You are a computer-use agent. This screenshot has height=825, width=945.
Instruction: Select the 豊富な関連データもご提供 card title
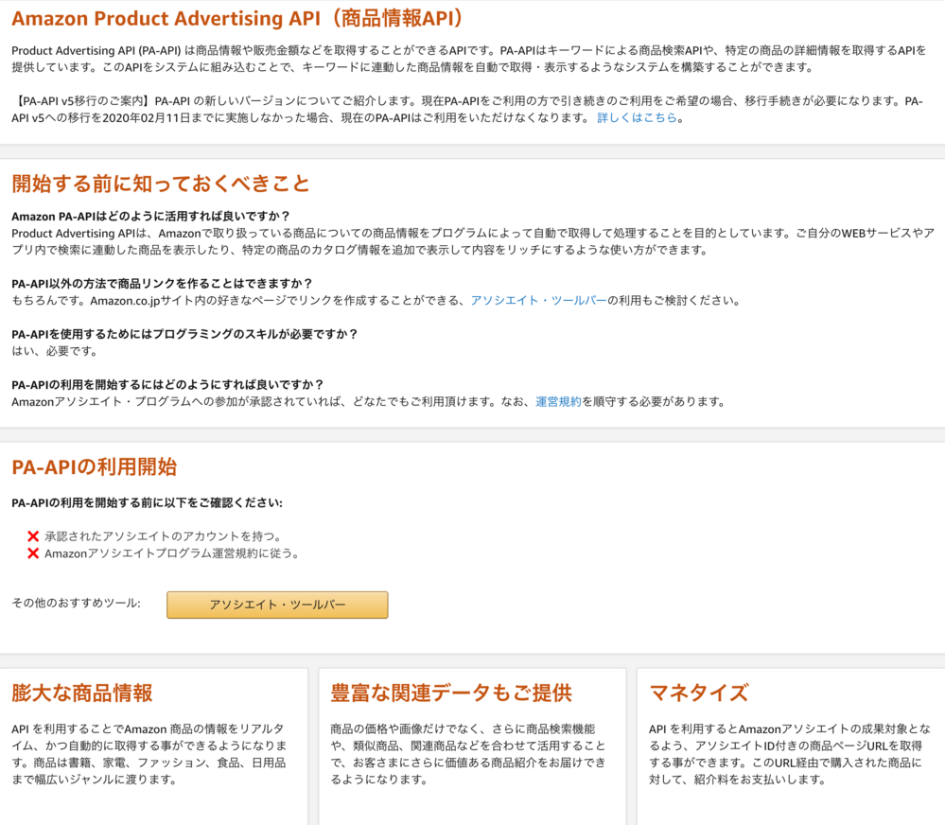coord(451,693)
